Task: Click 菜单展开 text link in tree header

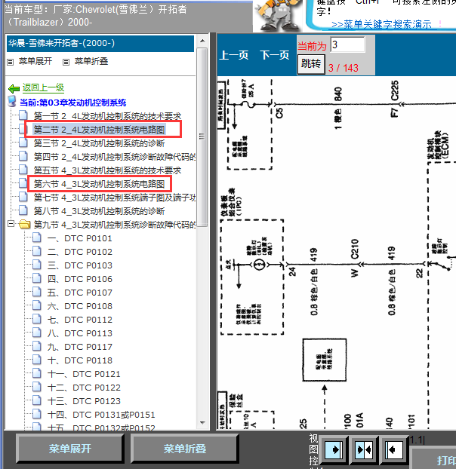Action: point(35,61)
